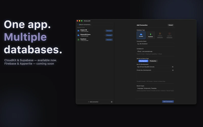Switch to Production server keys

pyautogui.click(x=153, y=61)
